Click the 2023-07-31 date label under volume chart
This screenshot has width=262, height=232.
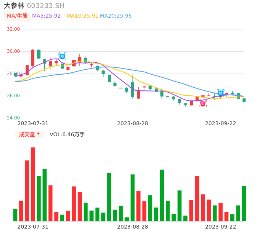(x=33, y=227)
